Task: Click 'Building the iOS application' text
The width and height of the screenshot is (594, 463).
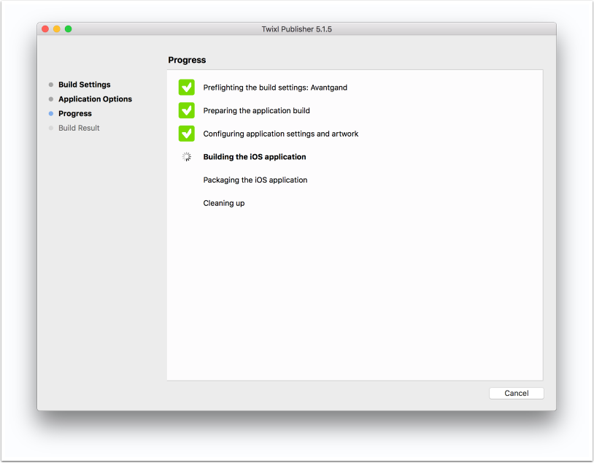Action: pyautogui.click(x=255, y=156)
